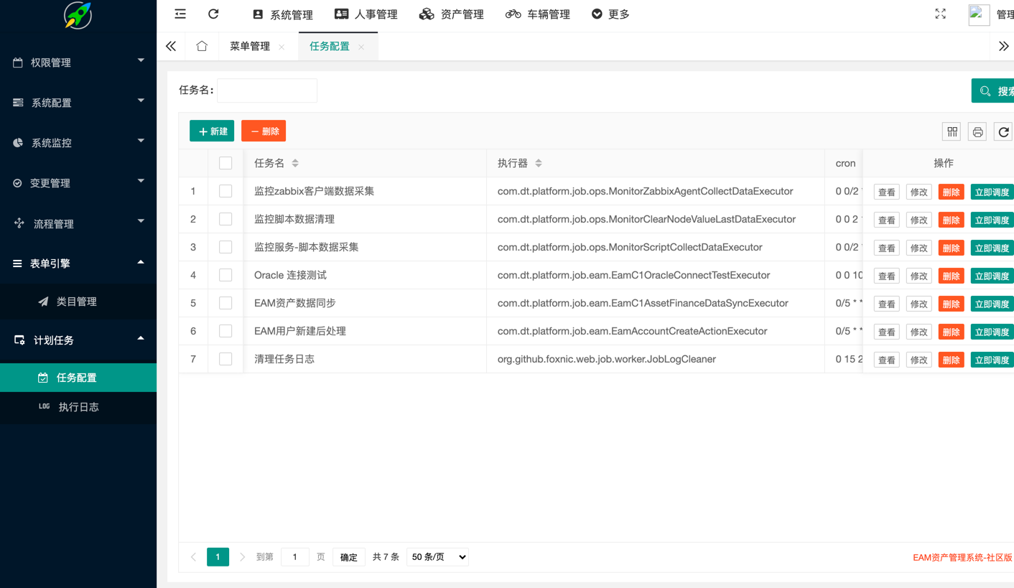
Task: Switch to the 菜单管理 tab
Action: (x=250, y=46)
